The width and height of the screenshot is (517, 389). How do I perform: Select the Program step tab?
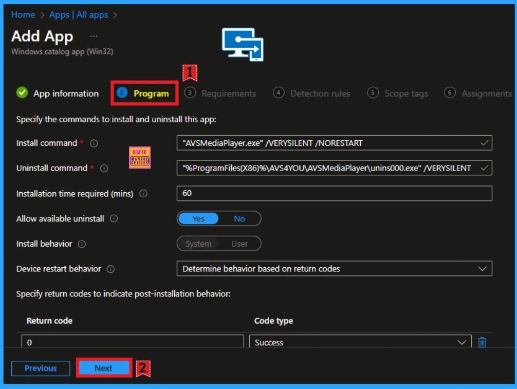(144, 94)
